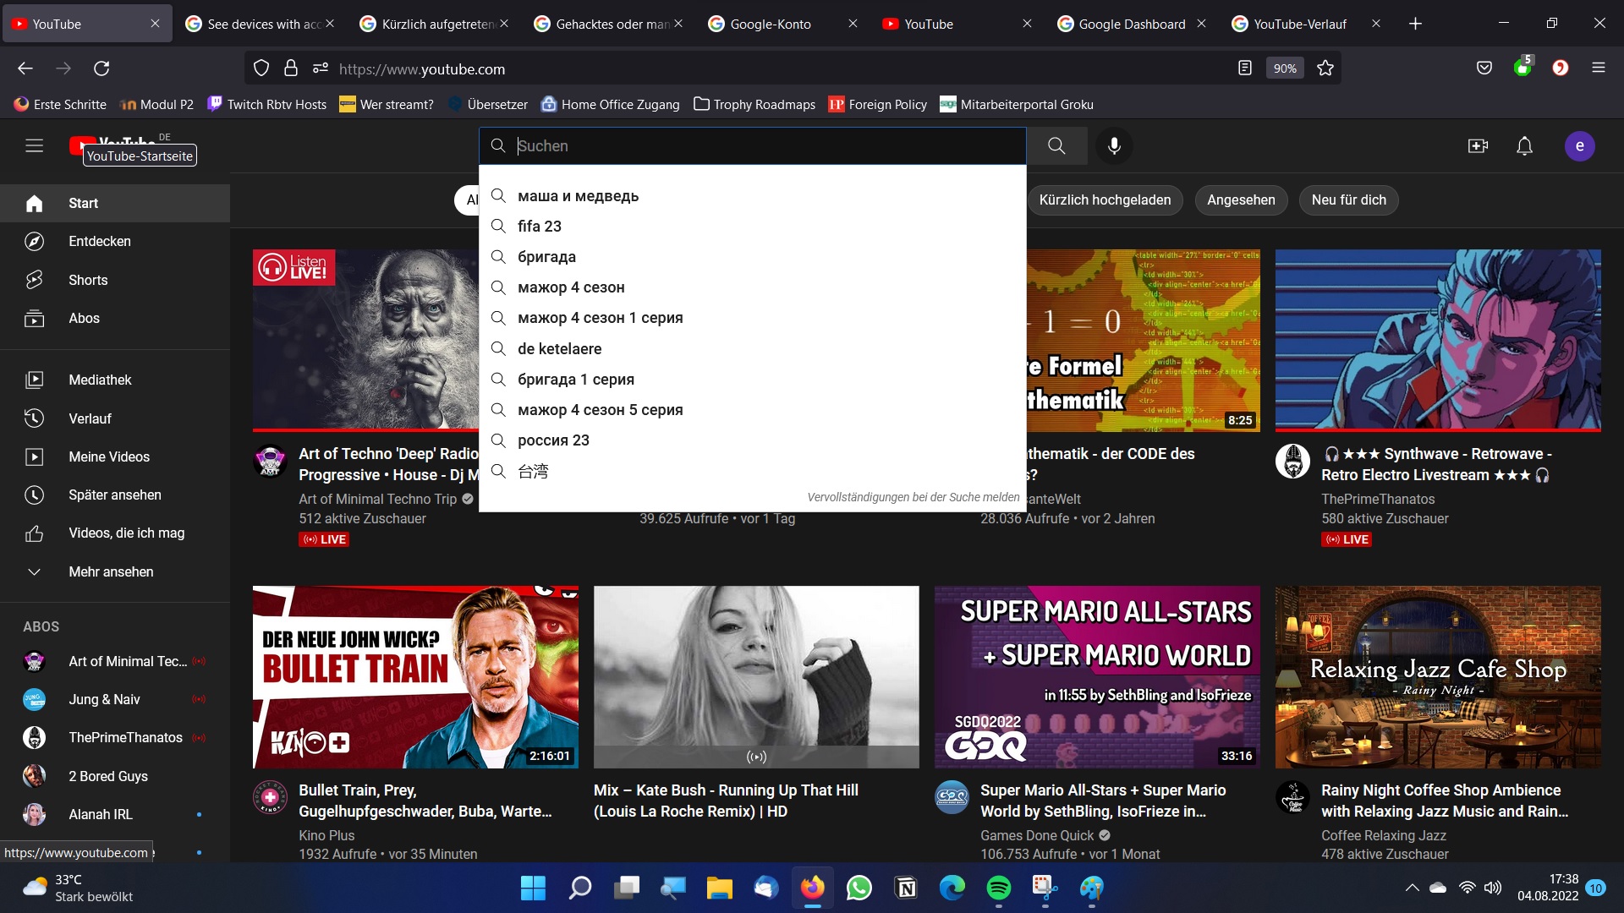Open Später ansehen watch later list

(x=115, y=495)
